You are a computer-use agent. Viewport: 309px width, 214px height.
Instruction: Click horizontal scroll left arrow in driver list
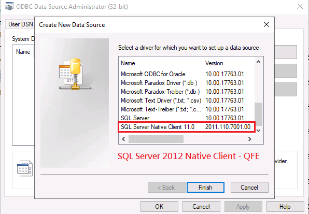(123, 139)
